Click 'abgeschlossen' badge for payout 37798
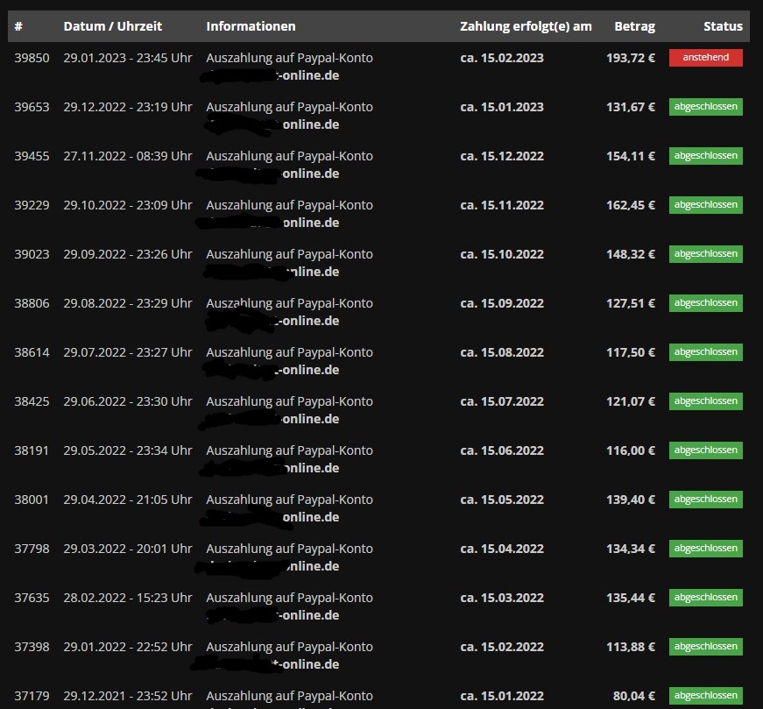 click(705, 549)
